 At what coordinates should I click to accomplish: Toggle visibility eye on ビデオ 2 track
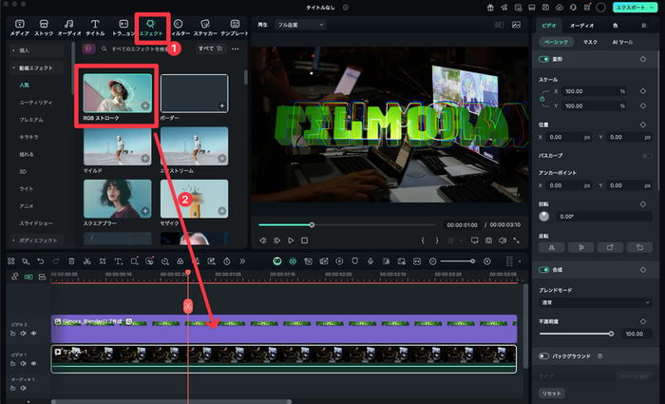34,334
